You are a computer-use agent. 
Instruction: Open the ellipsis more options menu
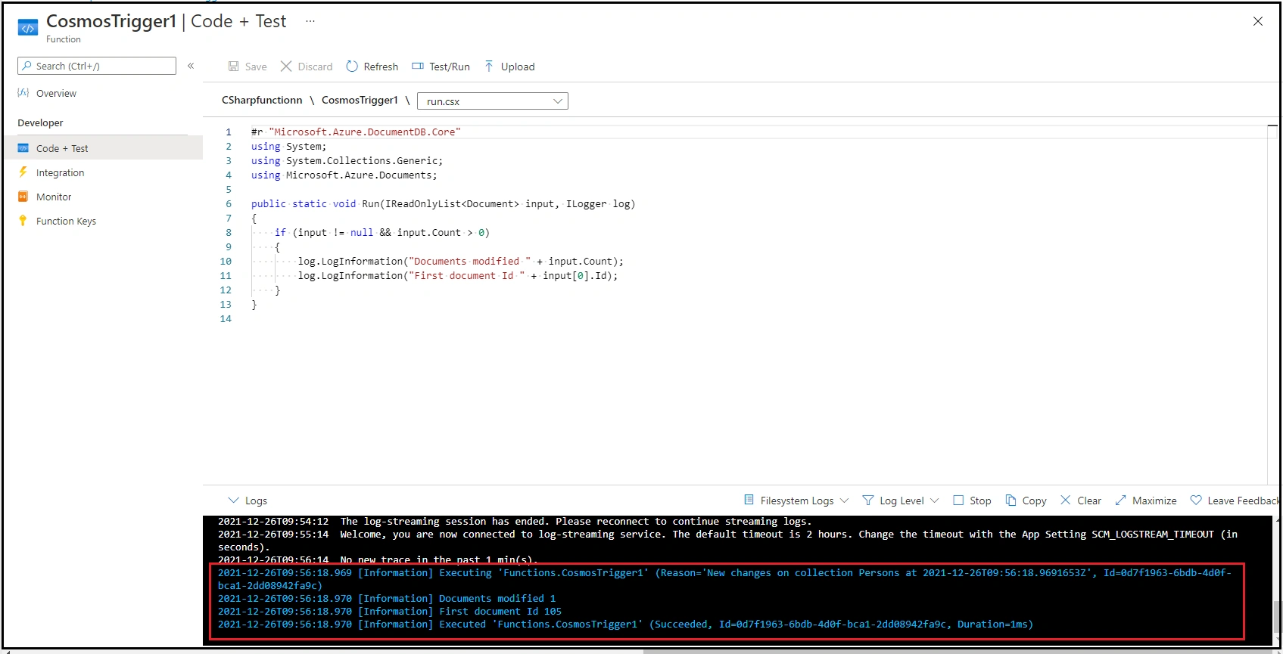pyautogui.click(x=310, y=21)
